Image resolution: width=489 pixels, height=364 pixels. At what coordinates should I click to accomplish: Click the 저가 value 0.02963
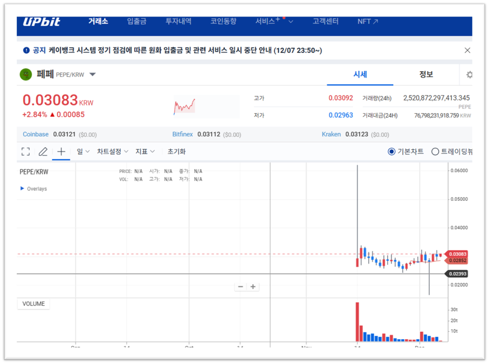click(341, 115)
